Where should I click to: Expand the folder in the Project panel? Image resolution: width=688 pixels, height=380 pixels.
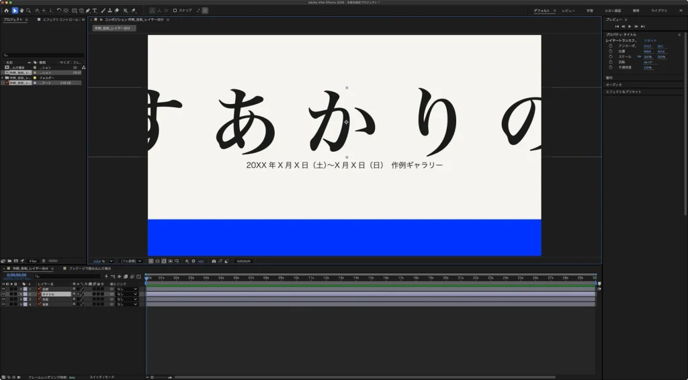[3, 78]
